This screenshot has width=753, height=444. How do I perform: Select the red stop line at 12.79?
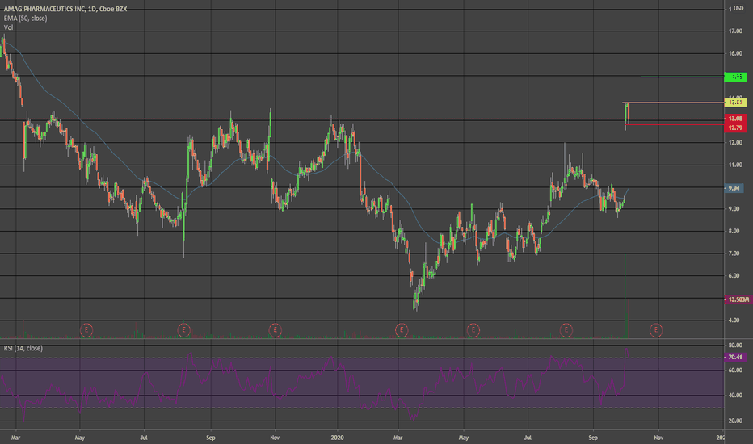[x=675, y=125]
